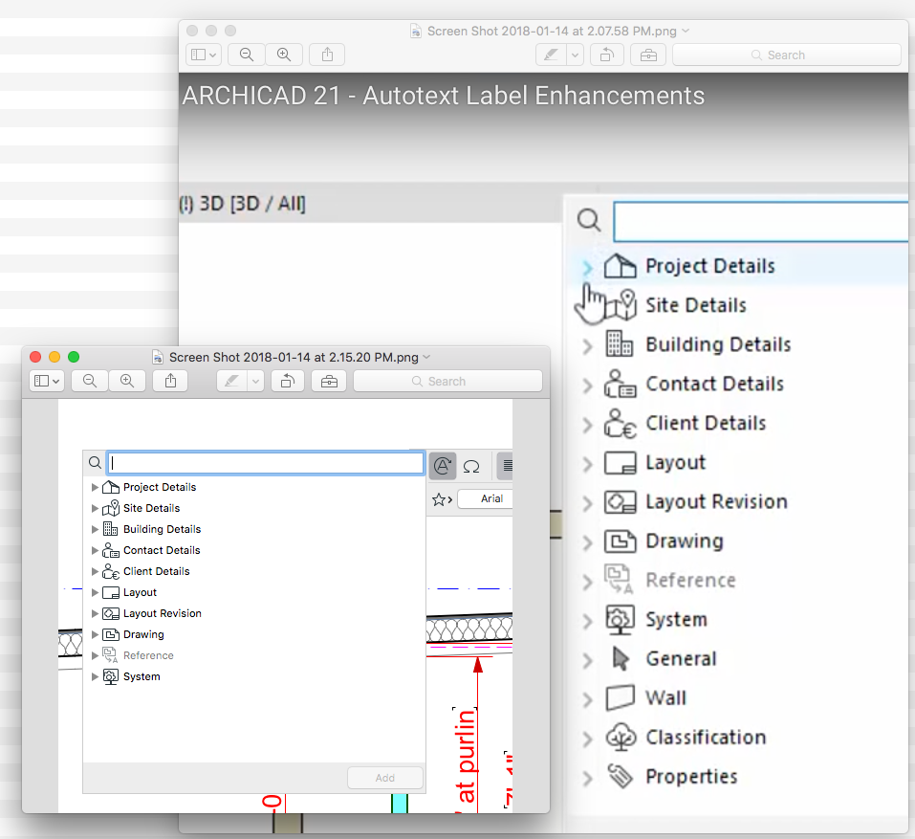Open the front window title dropdown arrow
Screen dimensions: 915x839
(426, 357)
